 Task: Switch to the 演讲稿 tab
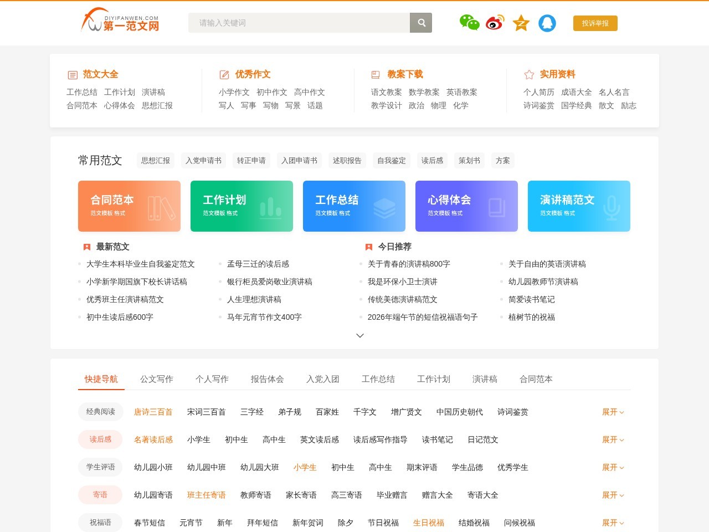485,379
